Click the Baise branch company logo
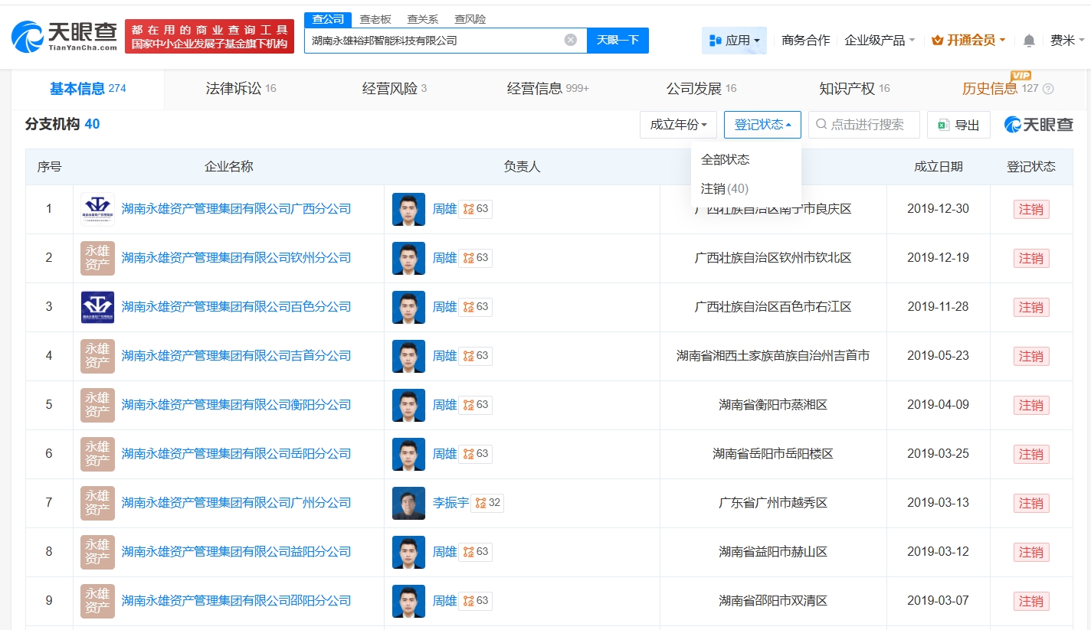Viewport: 1091px width, 630px height. (97, 307)
